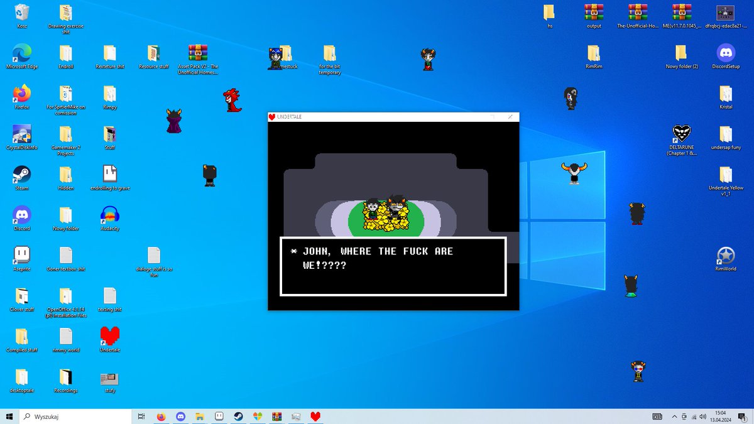Screen dimensions: 754x424
Task: Select the Aseprite desktop shortcut
Action: point(22,259)
